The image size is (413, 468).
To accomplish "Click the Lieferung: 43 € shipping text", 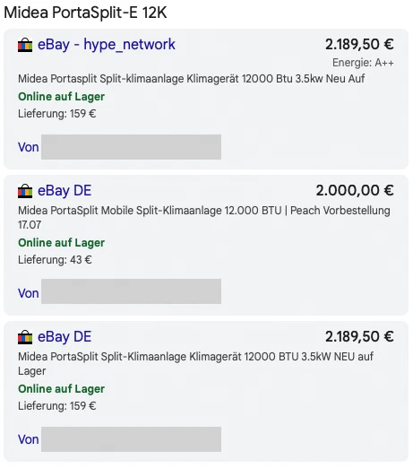I will click(55, 260).
